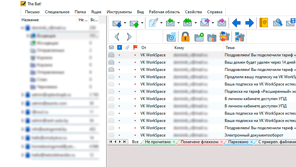Image resolution: width=296 pixels, height=167 pixels.
Task: Expand the forward message dropdown arrow
Action: tap(213, 23)
